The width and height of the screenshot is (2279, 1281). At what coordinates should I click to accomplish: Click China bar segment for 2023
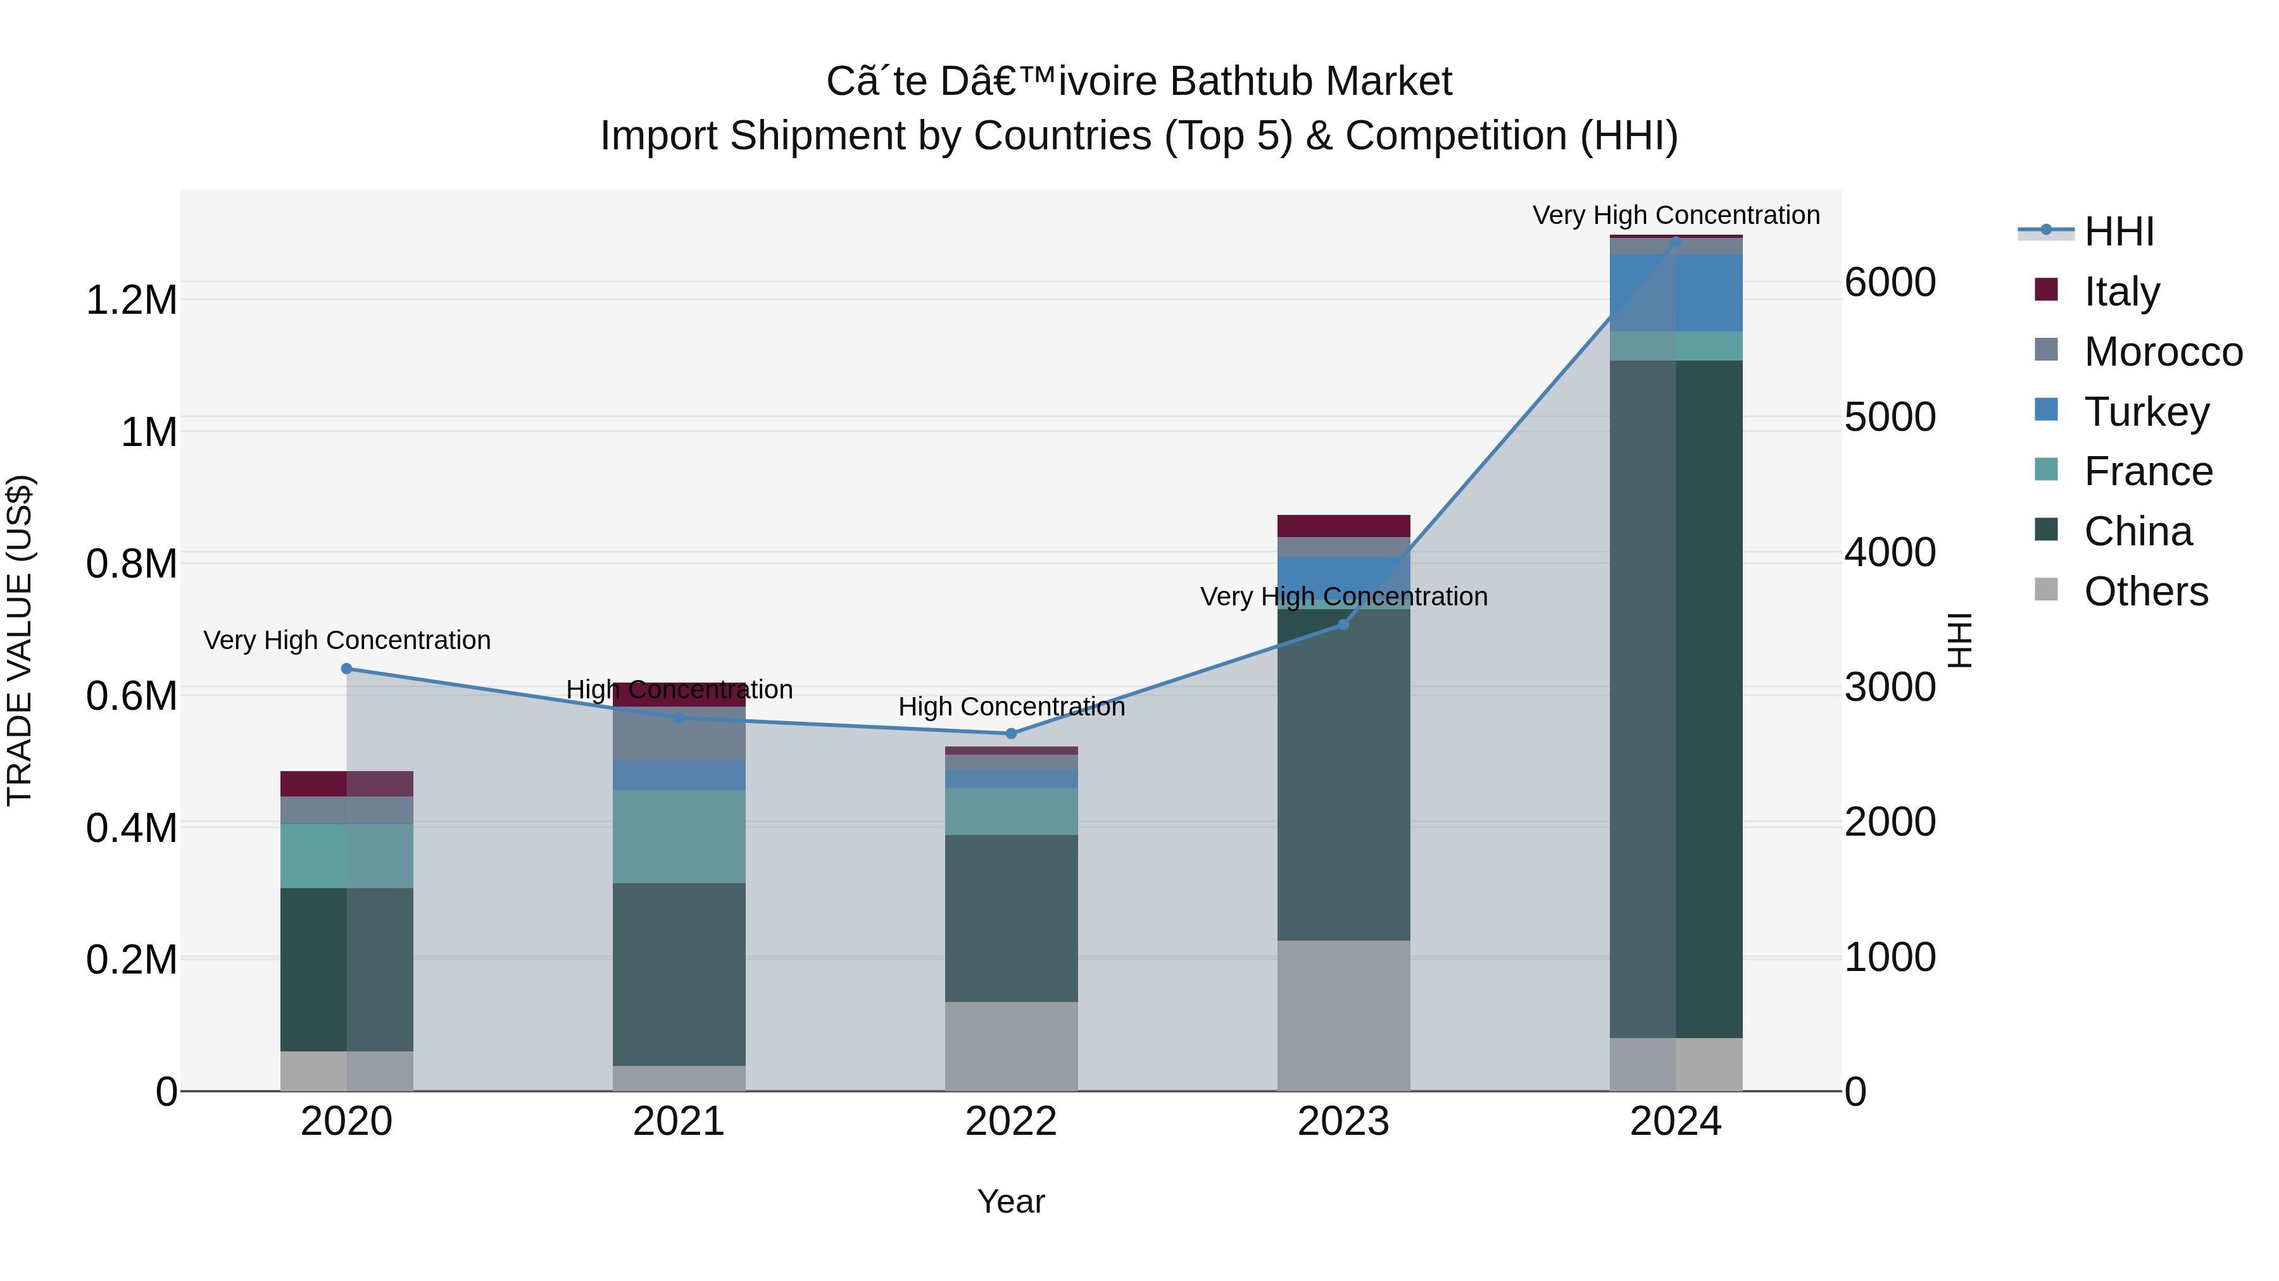(1344, 776)
